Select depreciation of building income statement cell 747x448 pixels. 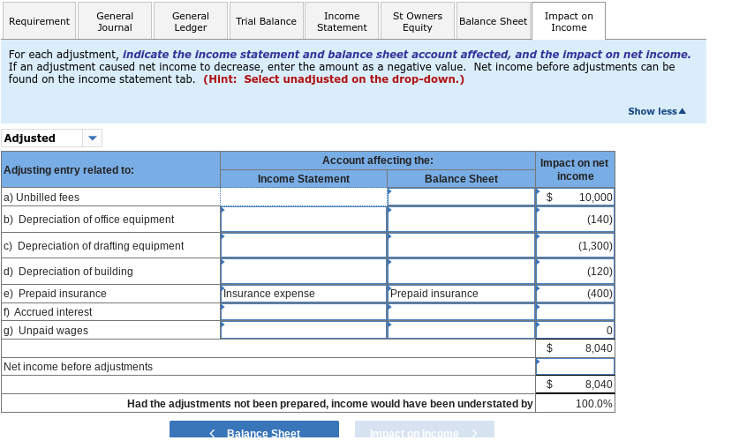(x=304, y=272)
